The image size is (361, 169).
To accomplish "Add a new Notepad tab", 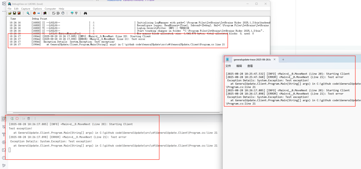I will pos(283,60).
